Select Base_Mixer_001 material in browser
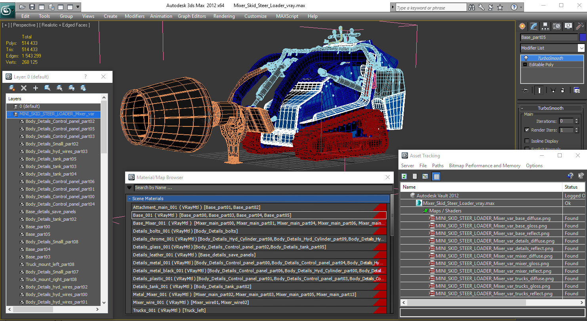The height and width of the screenshot is (321, 587). 259,223
